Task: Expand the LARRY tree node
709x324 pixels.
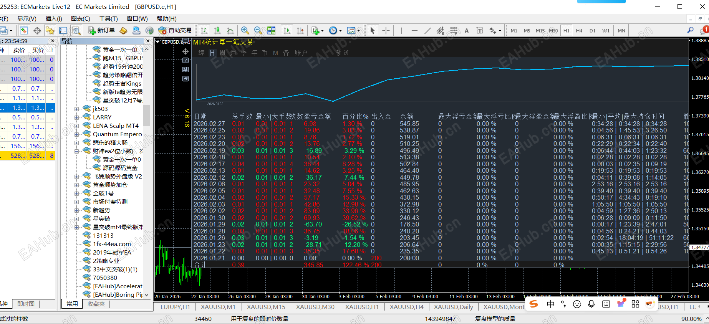Action: (77, 117)
